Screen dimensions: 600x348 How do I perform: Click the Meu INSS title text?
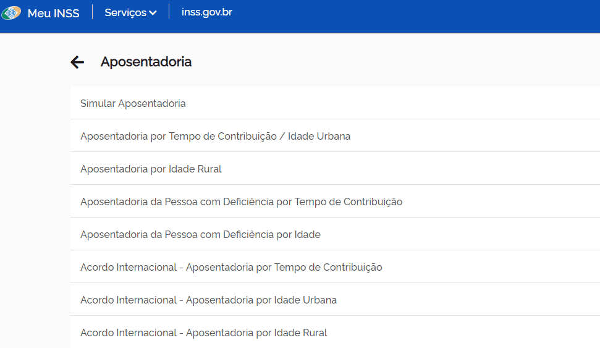coord(54,14)
